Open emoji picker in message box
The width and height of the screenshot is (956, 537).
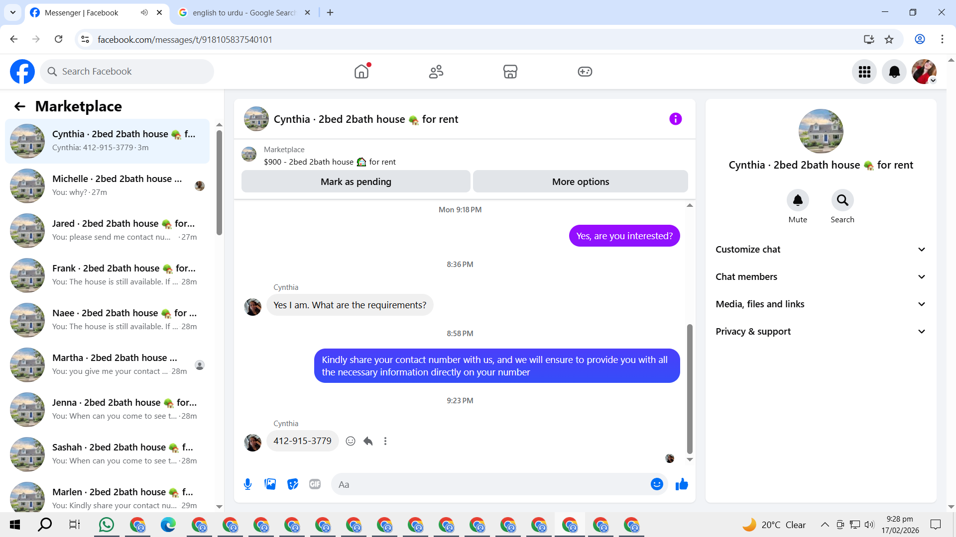coord(657,484)
